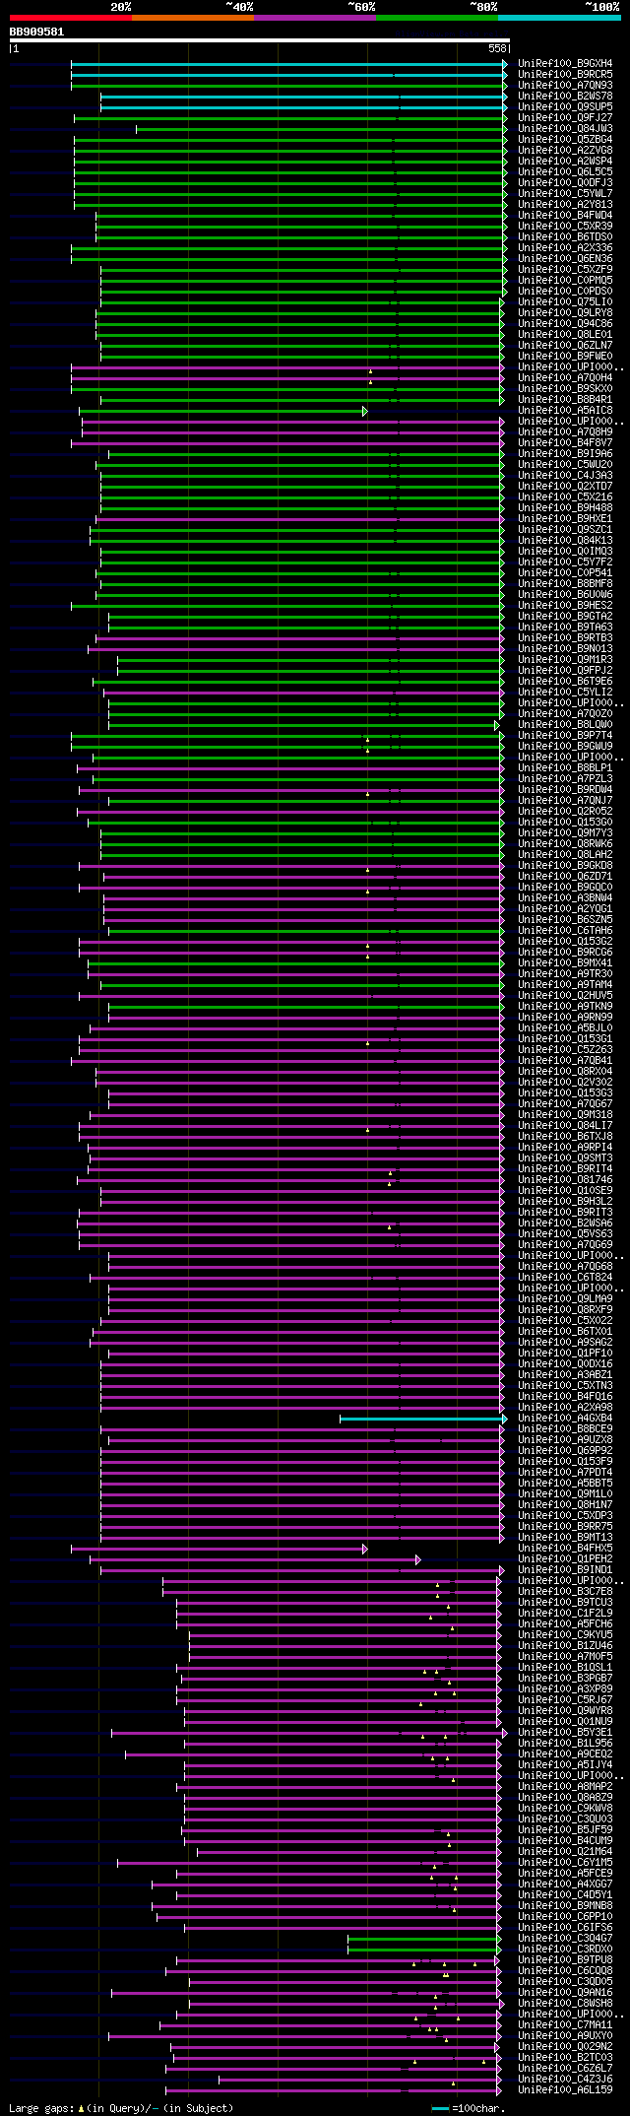Select UniRef100_B1ZU46 label

(x=565, y=1646)
